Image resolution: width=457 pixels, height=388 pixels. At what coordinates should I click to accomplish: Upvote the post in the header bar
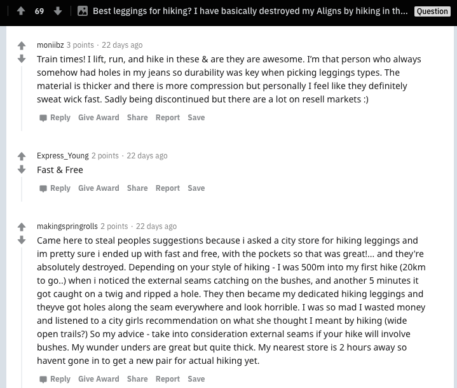21,11
